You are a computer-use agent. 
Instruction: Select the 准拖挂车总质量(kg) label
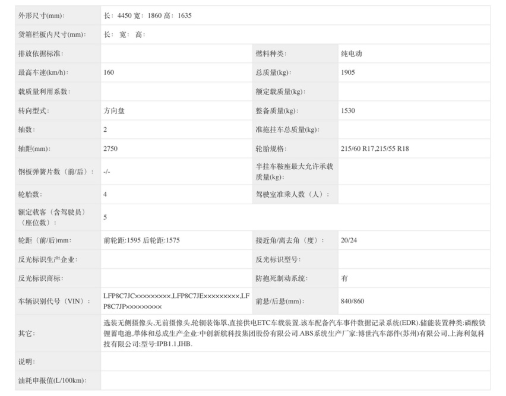pyautogui.click(x=287, y=129)
